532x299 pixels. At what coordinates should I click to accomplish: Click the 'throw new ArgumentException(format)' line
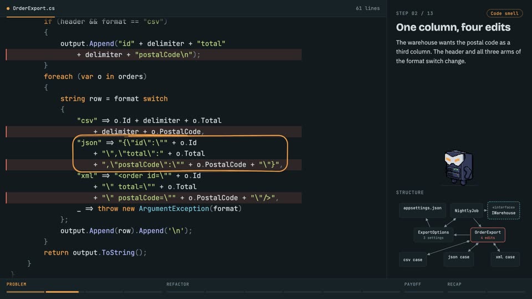tap(160, 209)
